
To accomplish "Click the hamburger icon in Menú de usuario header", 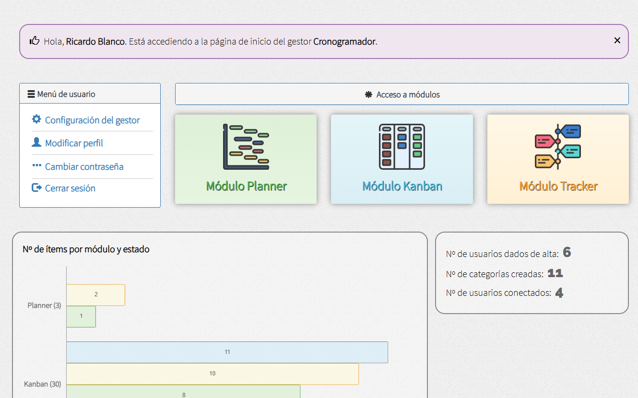I will 31,94.
